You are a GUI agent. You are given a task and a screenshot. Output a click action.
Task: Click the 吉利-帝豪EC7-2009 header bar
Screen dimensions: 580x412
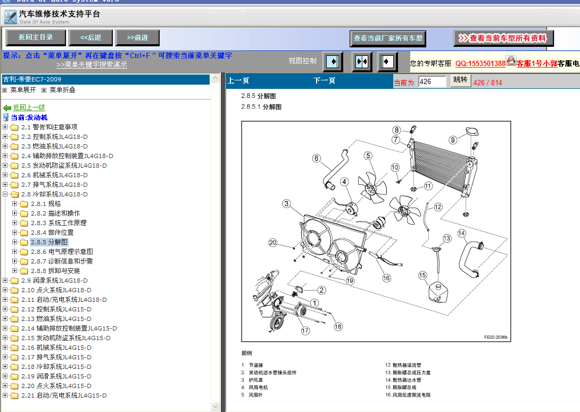coord(106,79)
